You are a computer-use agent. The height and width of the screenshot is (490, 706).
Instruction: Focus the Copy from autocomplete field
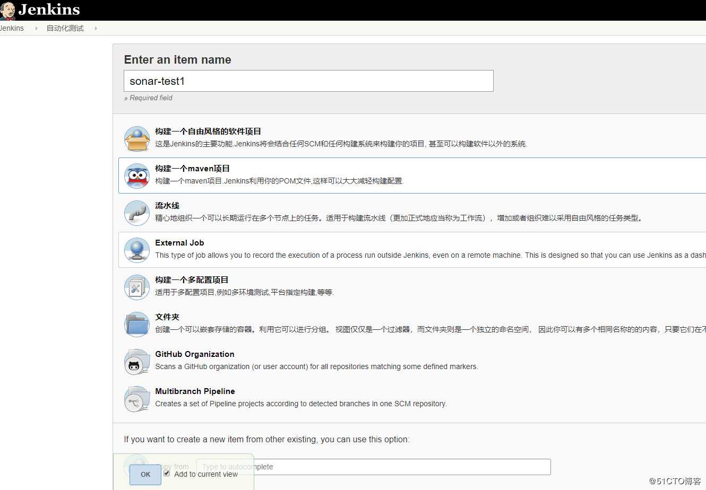(373, 467)
